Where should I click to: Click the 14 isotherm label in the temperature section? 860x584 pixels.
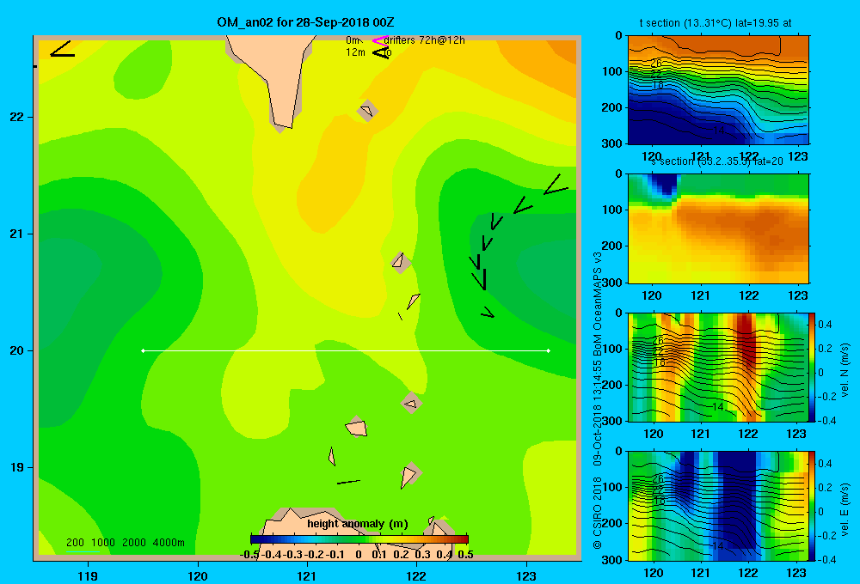[x=718, y=131]
